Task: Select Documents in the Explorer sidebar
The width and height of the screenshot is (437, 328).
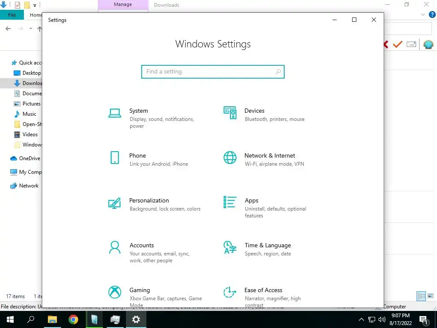Action: tap(28, 94)
